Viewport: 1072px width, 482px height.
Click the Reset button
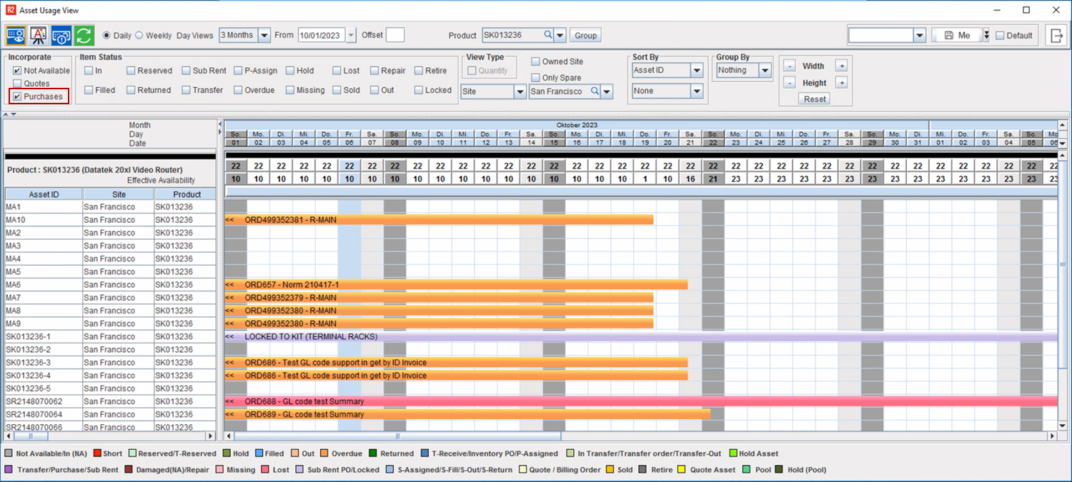click(815, 99)
